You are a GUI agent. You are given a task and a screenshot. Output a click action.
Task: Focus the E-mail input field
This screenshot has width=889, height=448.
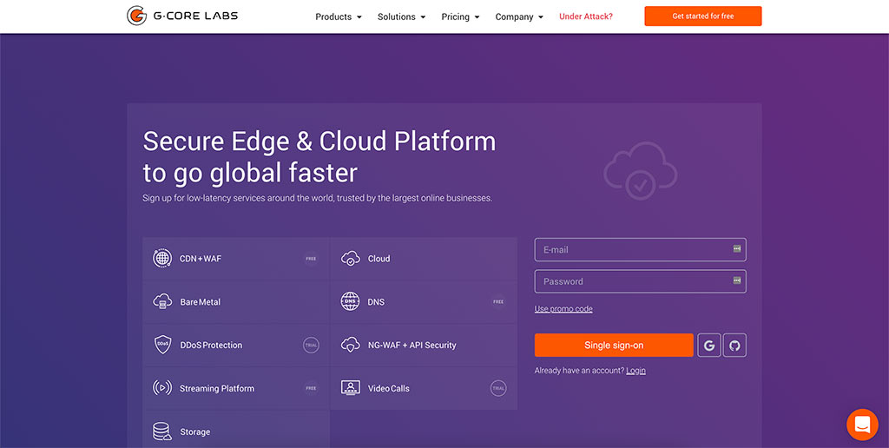tap(634, 250)
